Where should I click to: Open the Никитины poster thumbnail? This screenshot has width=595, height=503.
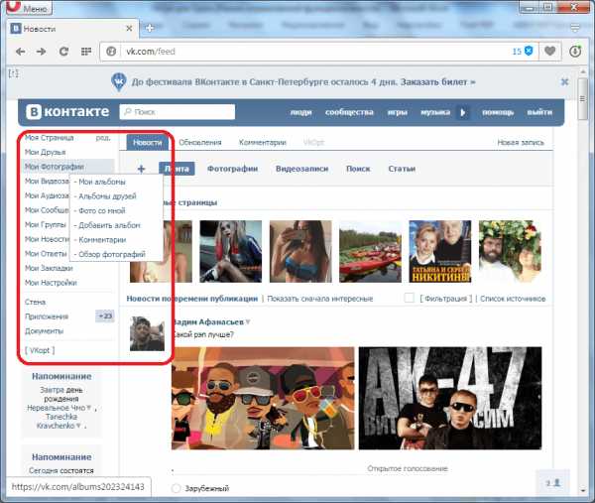[x=439, y=251]
